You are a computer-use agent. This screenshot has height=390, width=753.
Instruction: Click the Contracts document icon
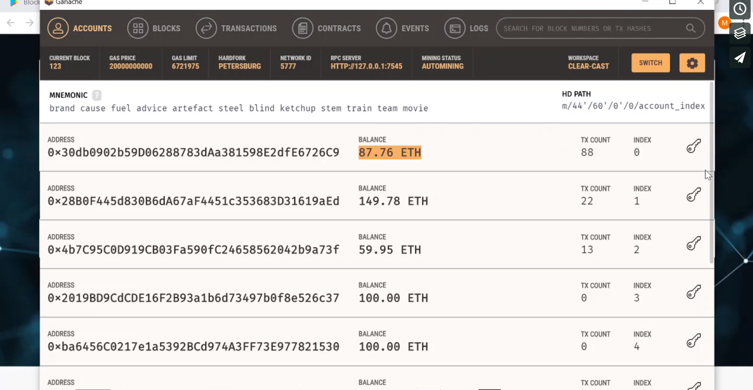[x=303, y=28]
